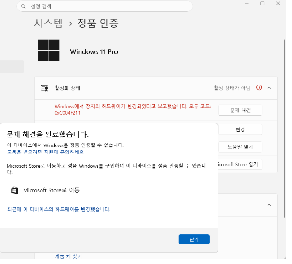Click the 활성화 상태 certificate icon
The height and width of the screenshot is (264, 292).
(x=45, y=89)
